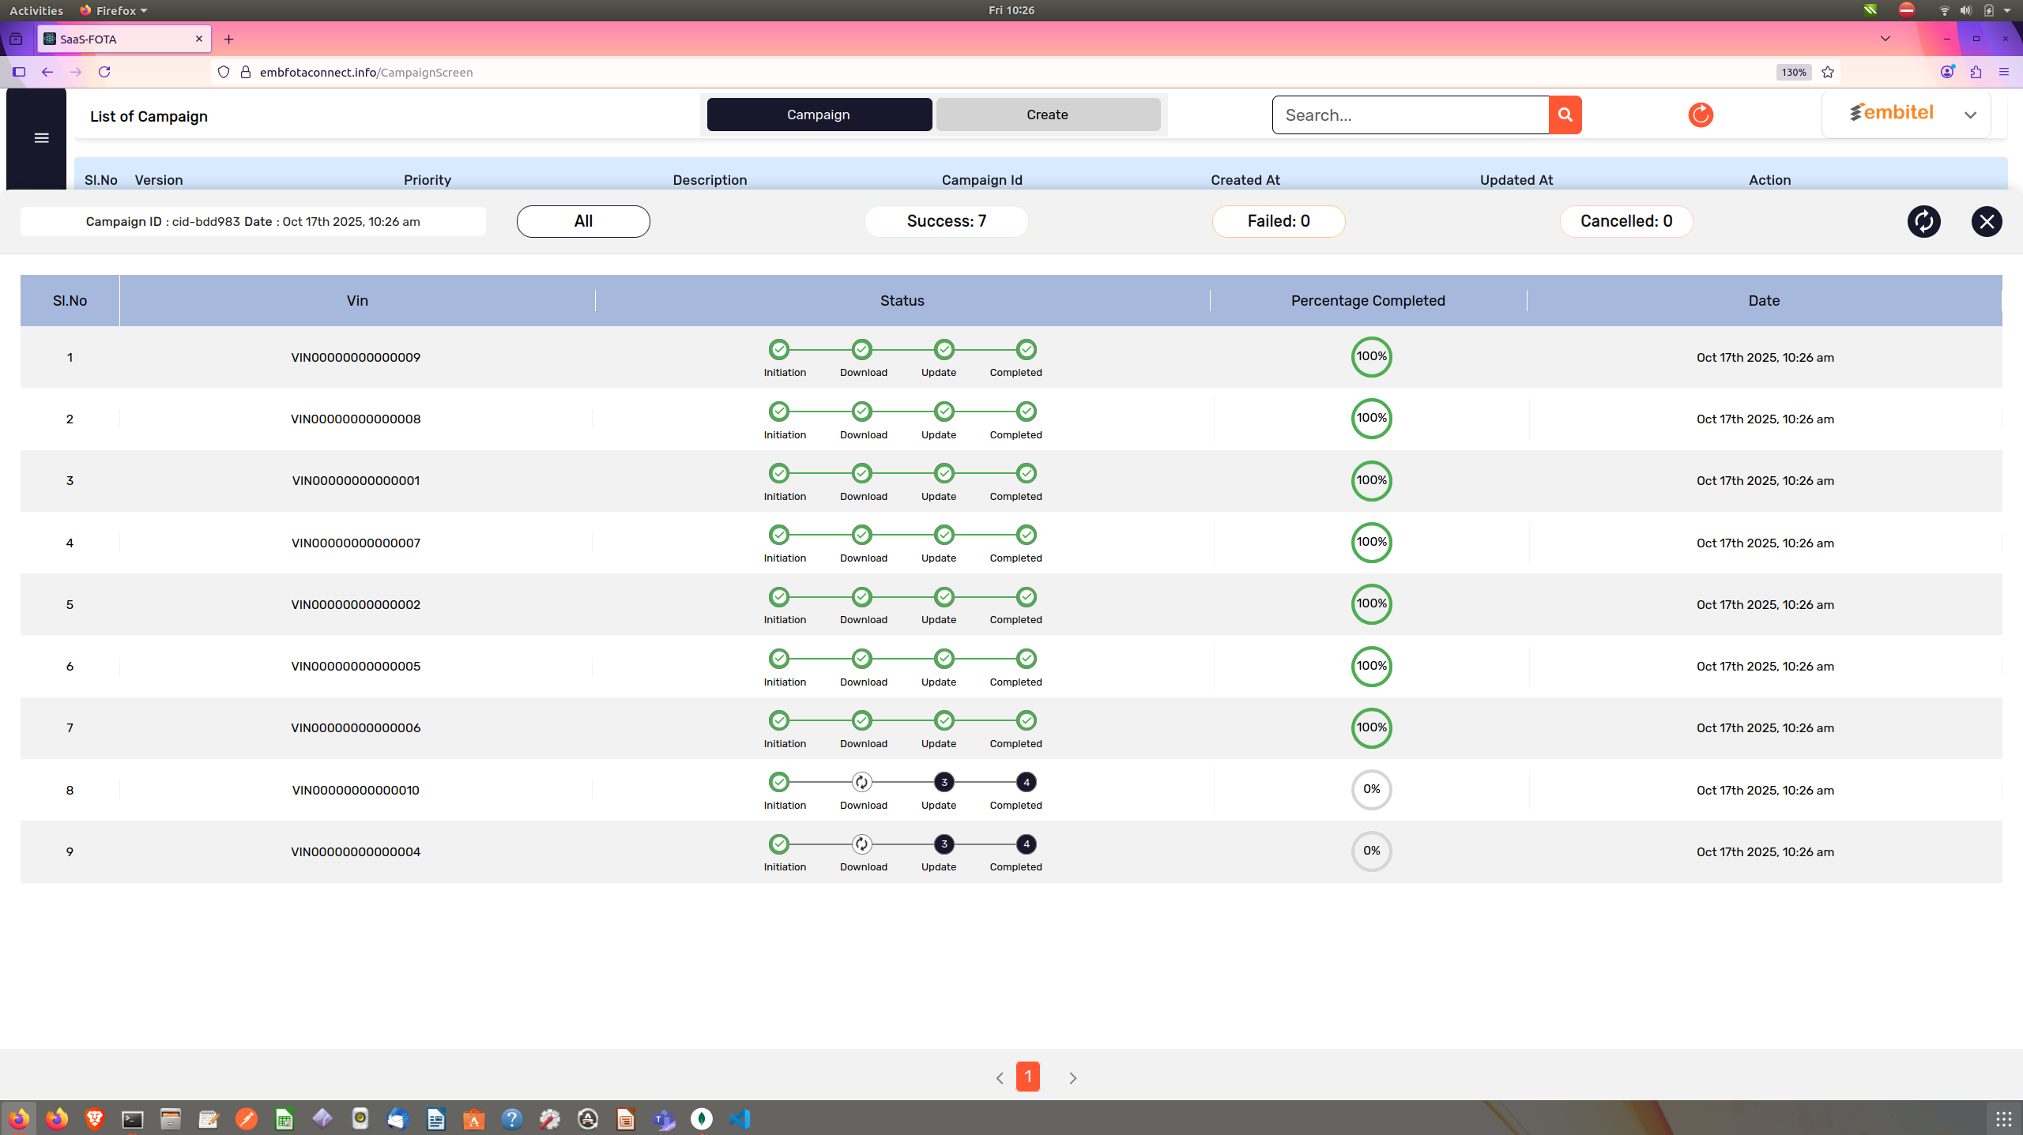Click into the Search input field
This screenshot has height=1135, width=2023.
[x=1410, y=115]
